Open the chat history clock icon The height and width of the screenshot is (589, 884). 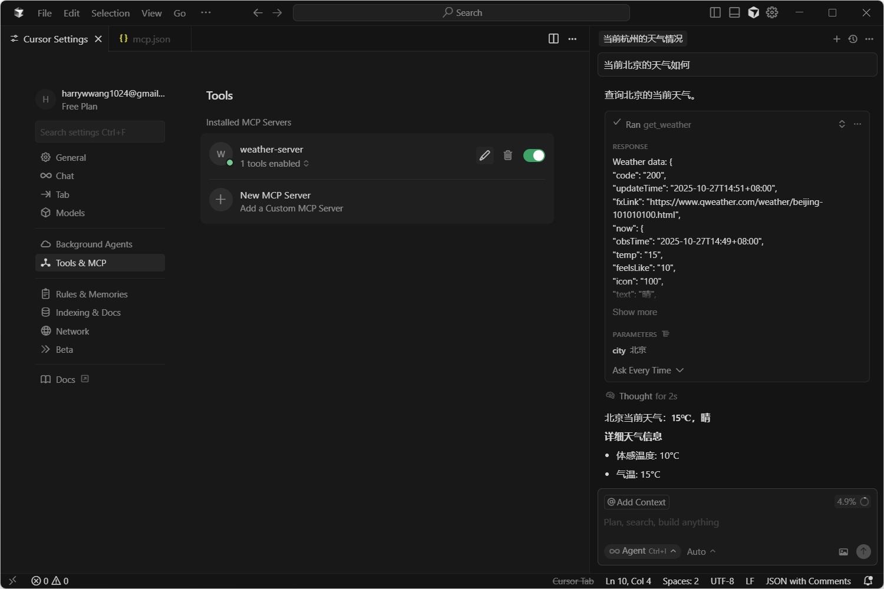[853, 39]
